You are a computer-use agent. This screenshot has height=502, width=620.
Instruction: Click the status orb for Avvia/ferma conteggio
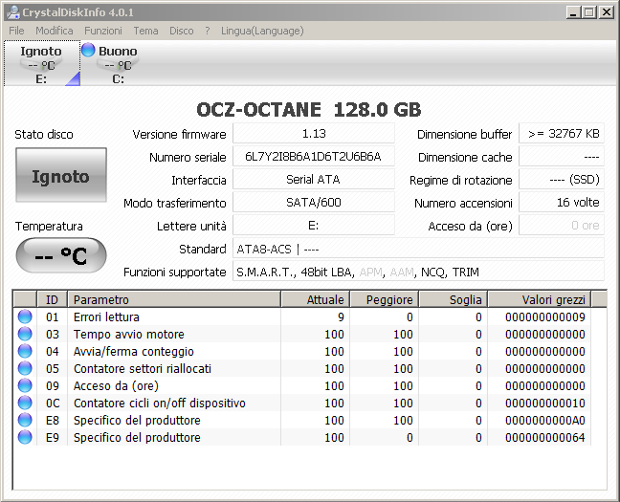pos(25,352)
